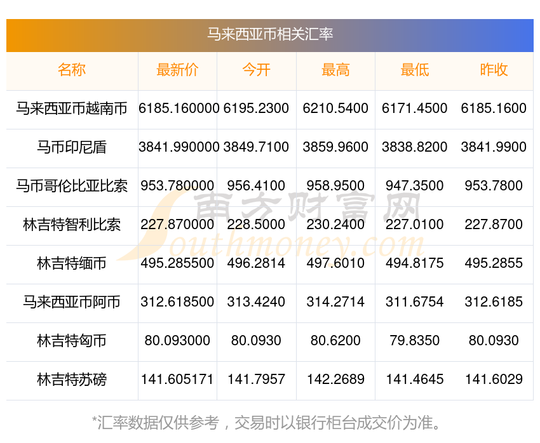The height and width of the screenshot is (443, 540).
Task: Select the 名称 column header
Action: [72, 70]
